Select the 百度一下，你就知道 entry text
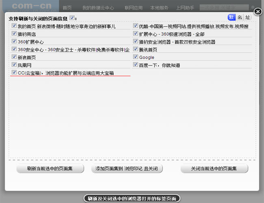This screenshot has width=264, height=203. [160, 65]
